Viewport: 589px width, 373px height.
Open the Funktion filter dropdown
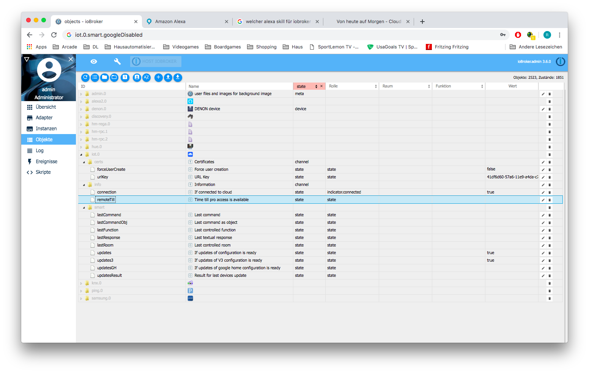click(x=459, y=86)
